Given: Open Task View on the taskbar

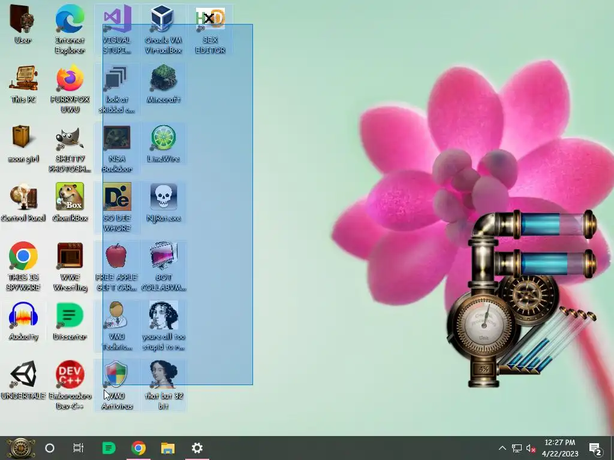Looking at the screenshot, I should pyautogui.click(x=79, y=448).
